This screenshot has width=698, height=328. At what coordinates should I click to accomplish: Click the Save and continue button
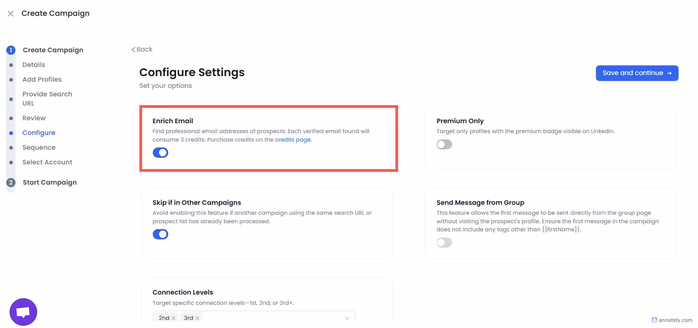pyautogui.click(x=637, y=73)
